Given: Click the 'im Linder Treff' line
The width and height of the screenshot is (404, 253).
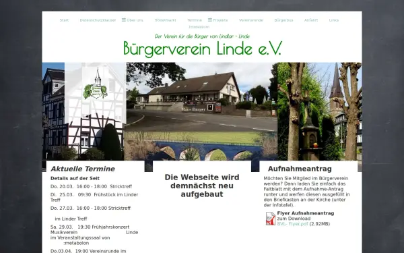Looking at the screenshot, I should (71, 219).
